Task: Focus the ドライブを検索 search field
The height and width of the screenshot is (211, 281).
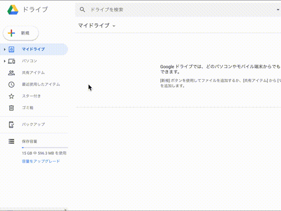Action: tap(179, 10)
